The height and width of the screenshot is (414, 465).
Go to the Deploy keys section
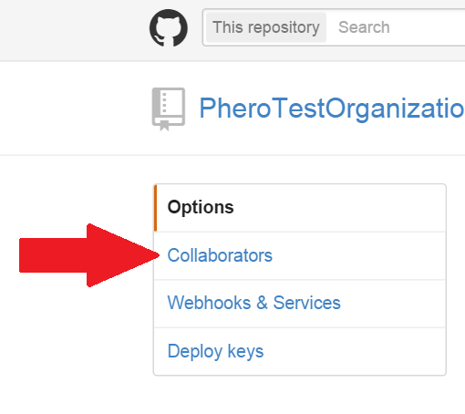pos(300,351)
